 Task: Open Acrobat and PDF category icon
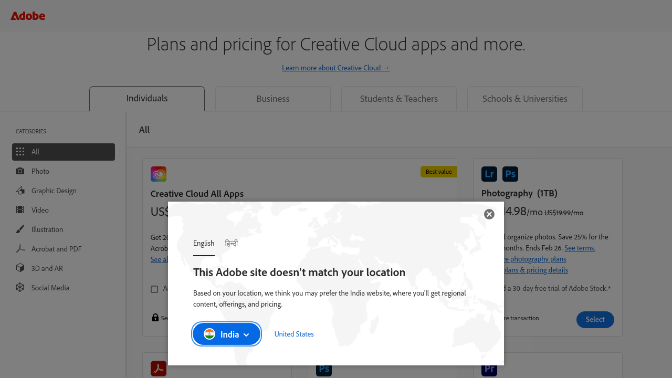(x=20, y=249)
